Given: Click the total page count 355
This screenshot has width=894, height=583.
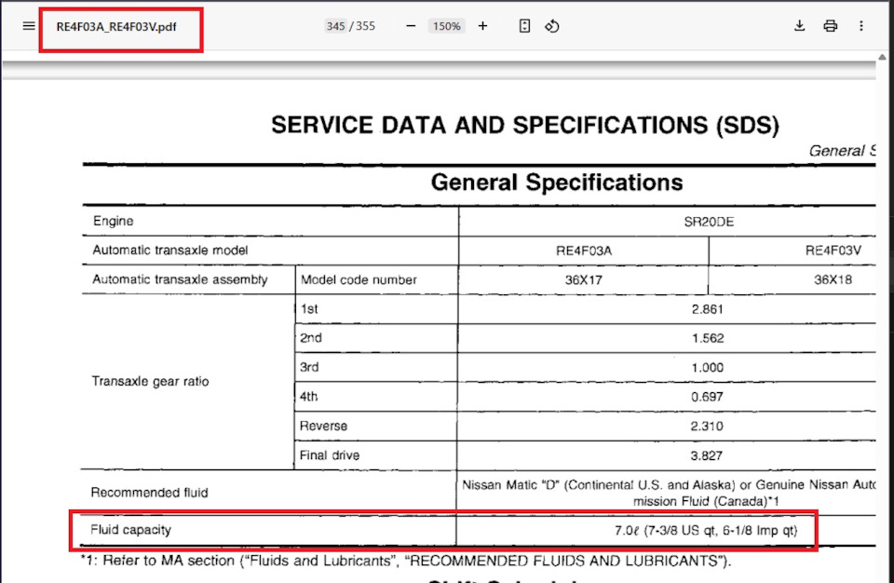Looking at the screenshot, I should point(365,26).
